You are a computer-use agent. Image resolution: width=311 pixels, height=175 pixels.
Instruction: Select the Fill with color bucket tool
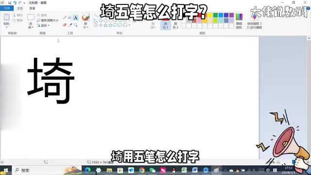[x=70, y=17]
